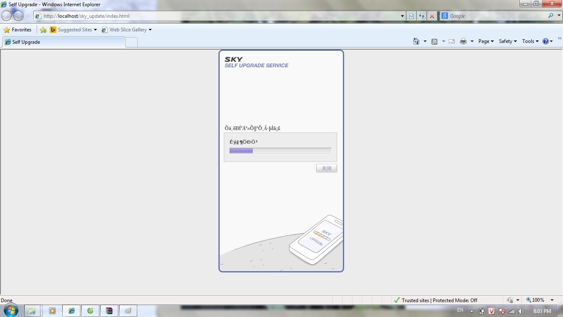Open the zoom level 100% control

[535, 300]
